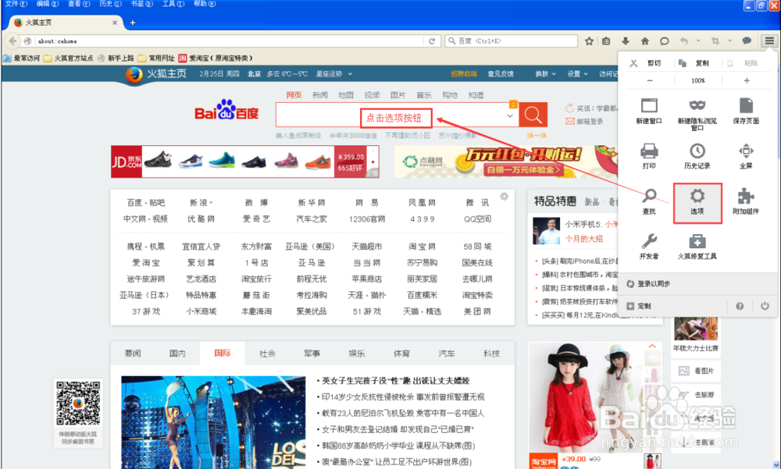Screen dimensions: 781x469
Task: Expand the recent history dropdown next to undo
Action: 699,41
